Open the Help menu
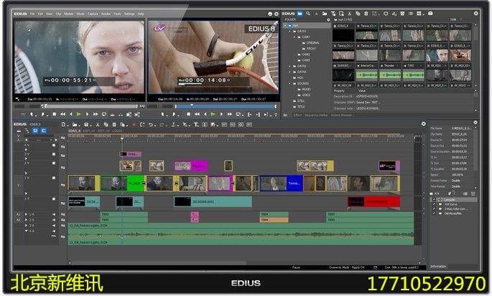 [x=141, y=14]
